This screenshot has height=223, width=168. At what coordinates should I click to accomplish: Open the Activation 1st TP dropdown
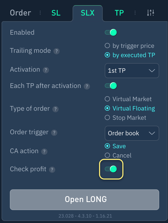[132, 71]
